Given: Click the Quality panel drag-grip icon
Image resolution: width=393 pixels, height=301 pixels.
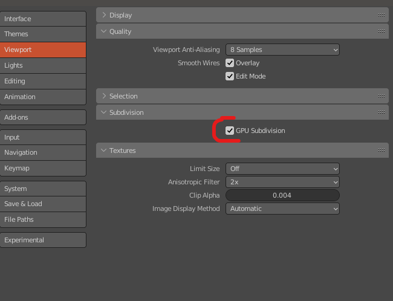Looking at the screenshot, I should pos(382,31).
